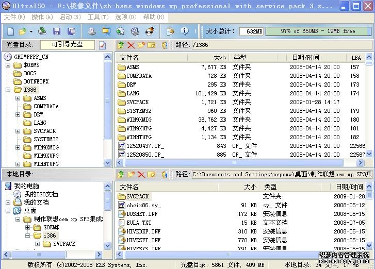The width and height of the screenshot is (375, 269).
Task: Click the Make CD image drive icon
Action: pos(92,31)
